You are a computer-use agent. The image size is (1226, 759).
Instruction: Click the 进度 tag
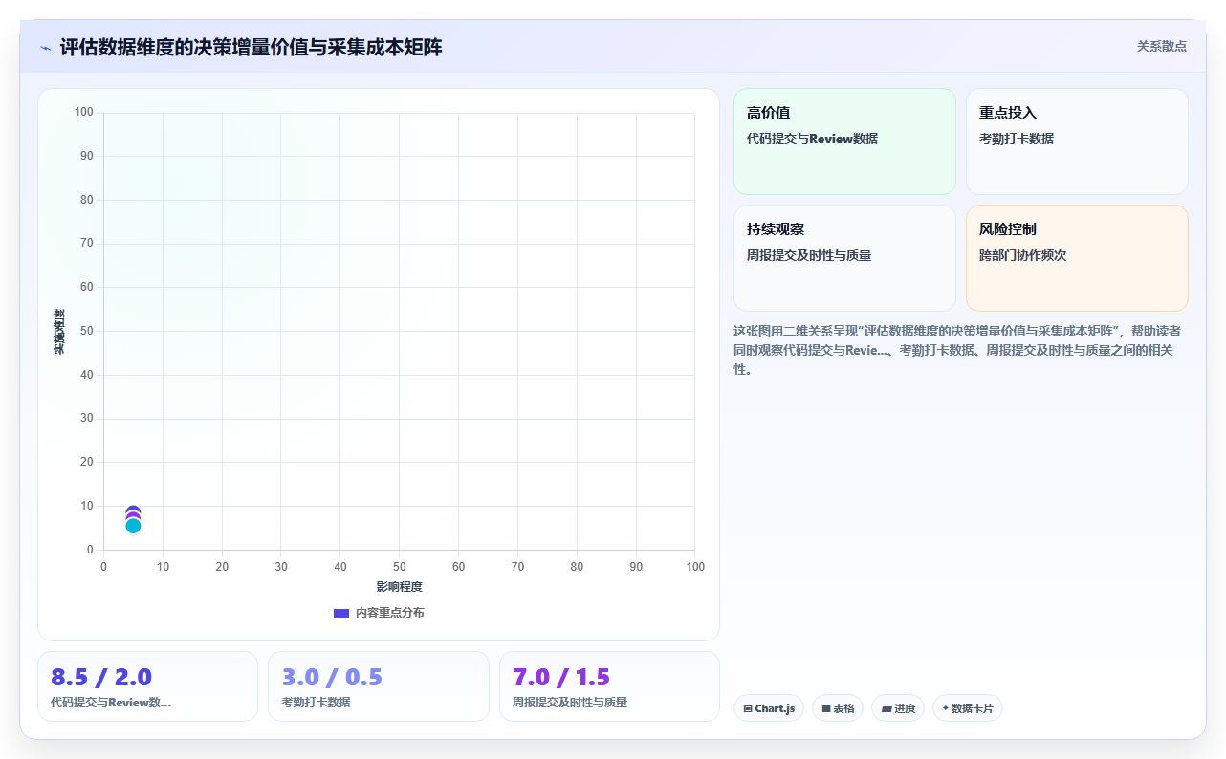click(x=898, y=708)
